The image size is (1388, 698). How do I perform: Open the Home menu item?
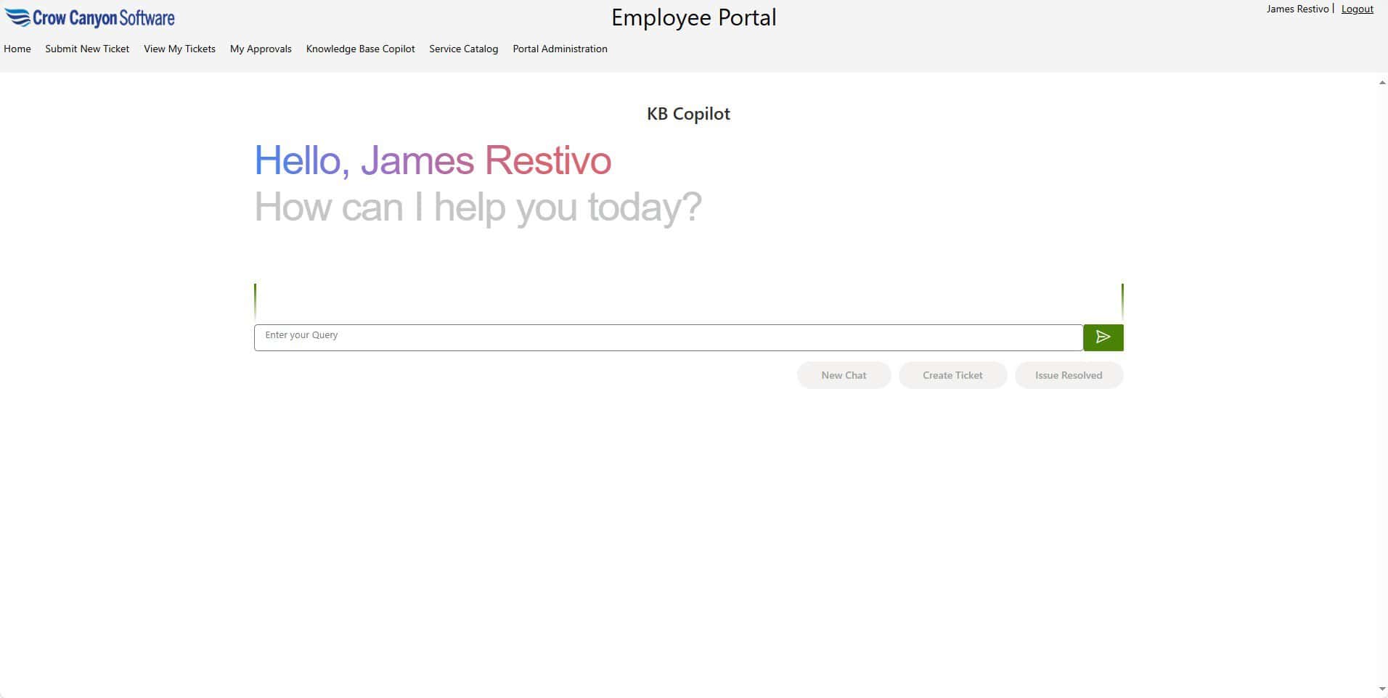pos(17,49)
